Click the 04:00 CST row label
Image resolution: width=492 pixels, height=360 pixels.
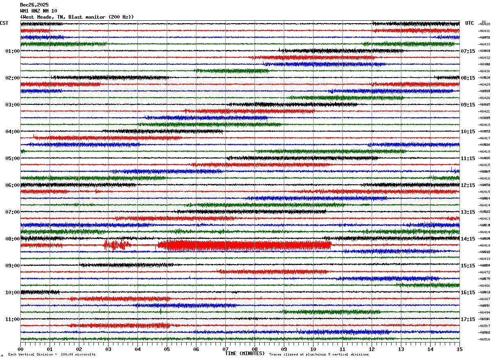[13, 132]
